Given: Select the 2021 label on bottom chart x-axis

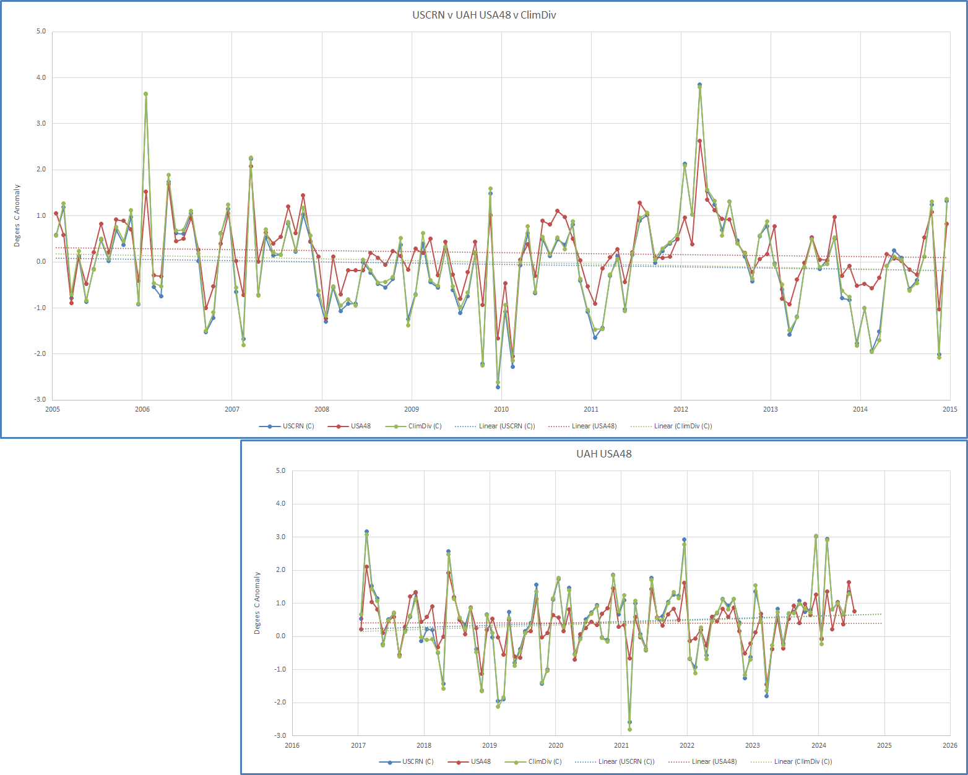Looking at the screenshot, I should tap(621, 745).
